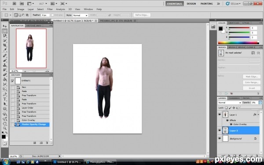The width and height of the screenshot is (264, 165).
Task: Open the Style Normal dropdown in options bar
Action: [x=81, y=15]
